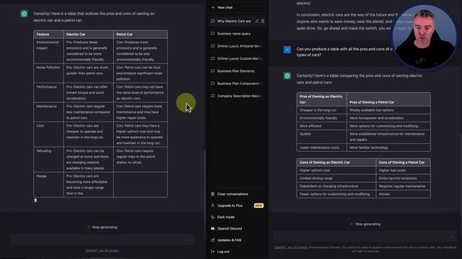Open ChatGPT Jan 30 Version link, right window
This screenshot has height=259, width=462.
291,247
